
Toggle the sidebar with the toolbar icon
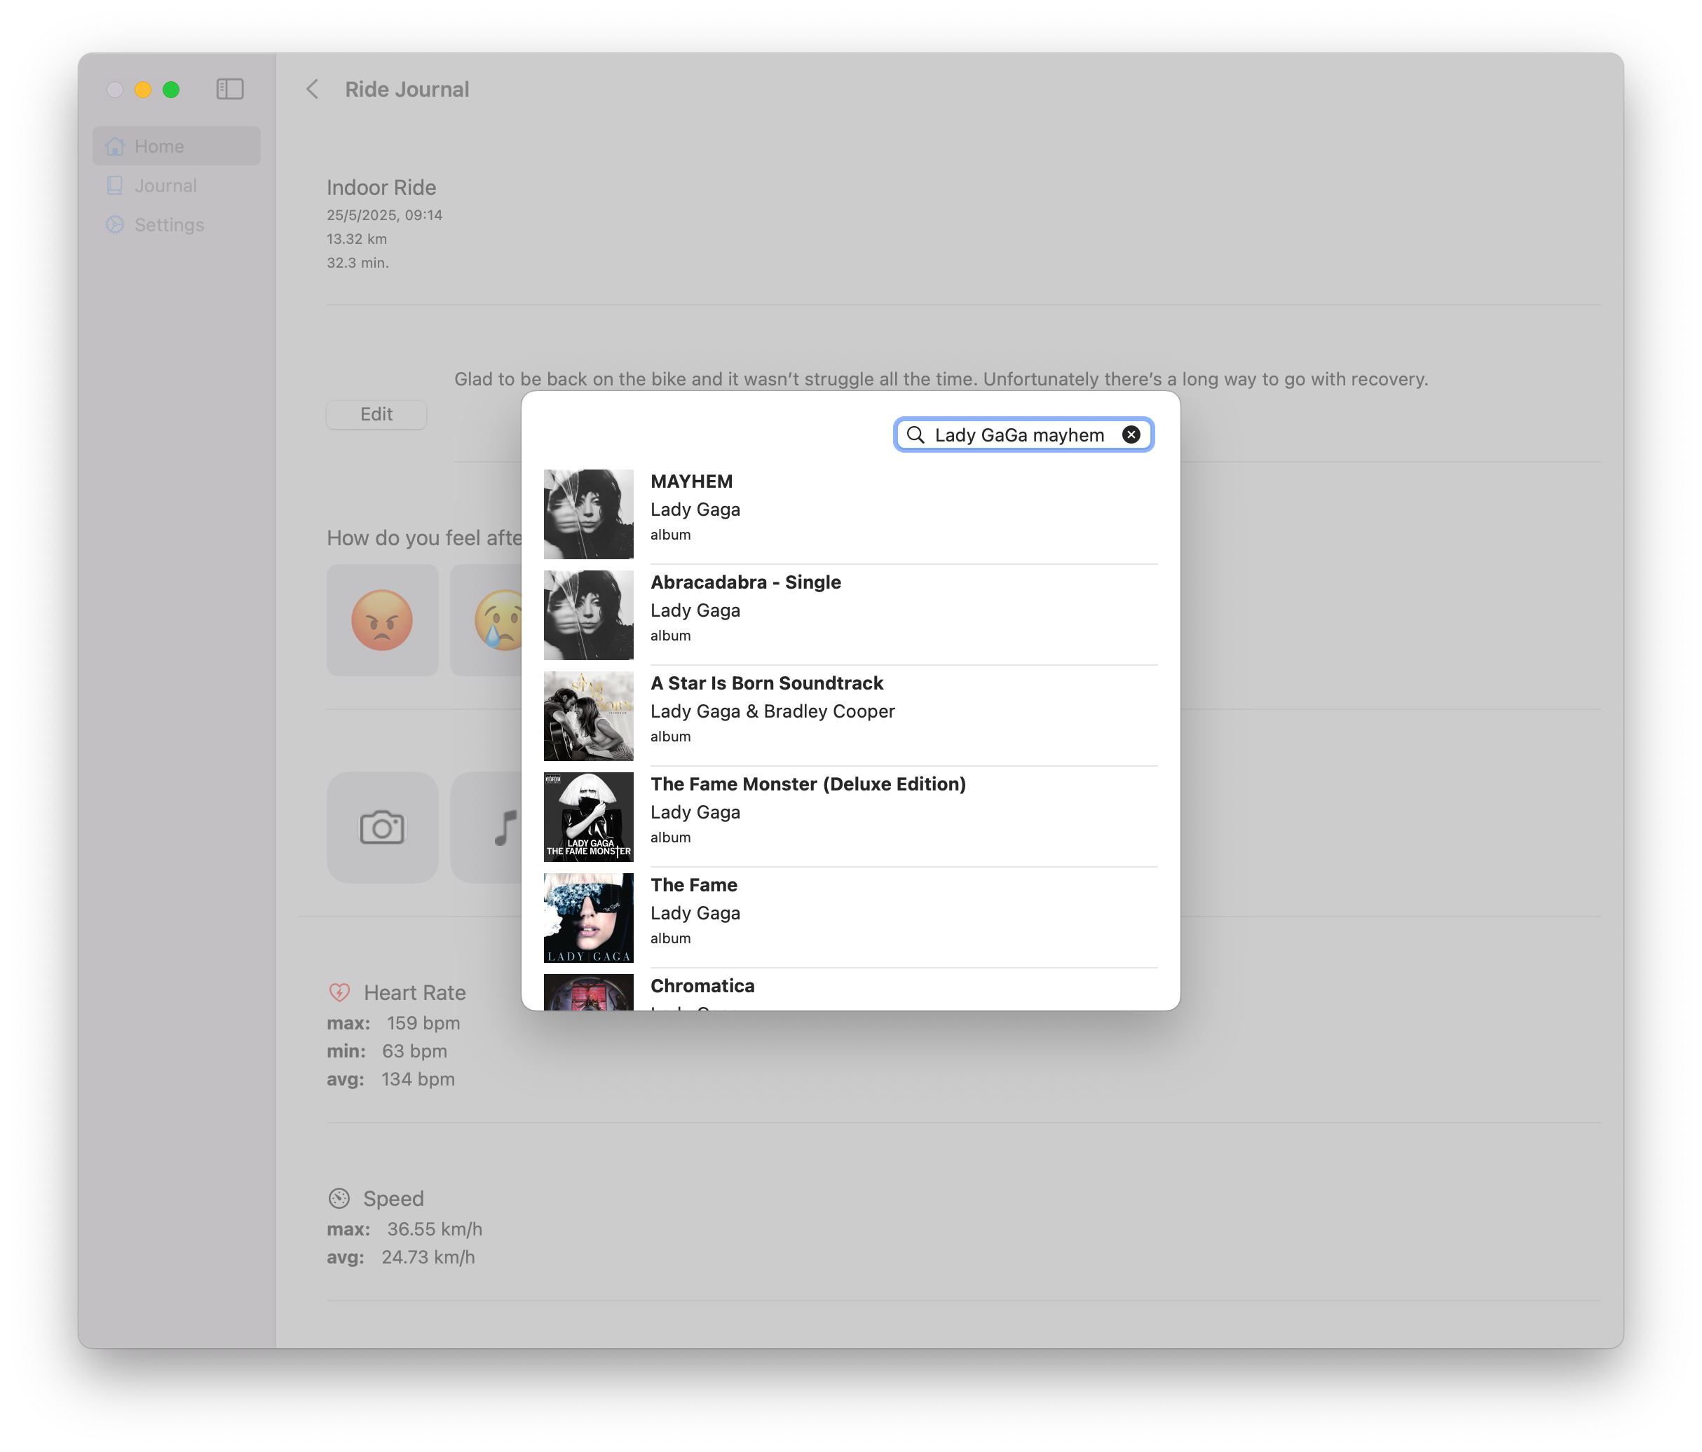coord(230,89)
